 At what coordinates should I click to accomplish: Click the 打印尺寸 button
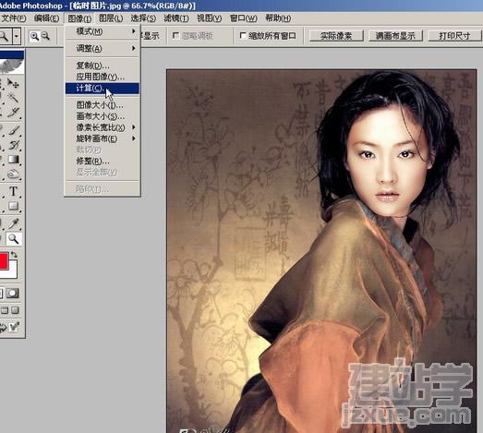(x=455, y=36)
